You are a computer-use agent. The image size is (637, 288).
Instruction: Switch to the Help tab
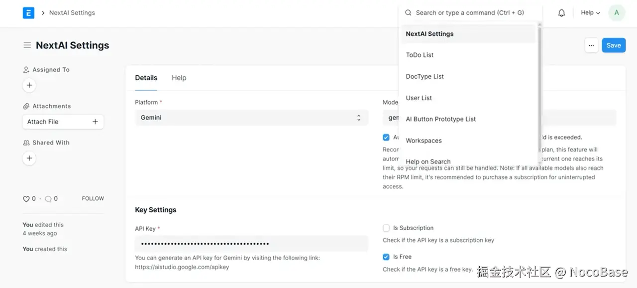coord(179,78)
